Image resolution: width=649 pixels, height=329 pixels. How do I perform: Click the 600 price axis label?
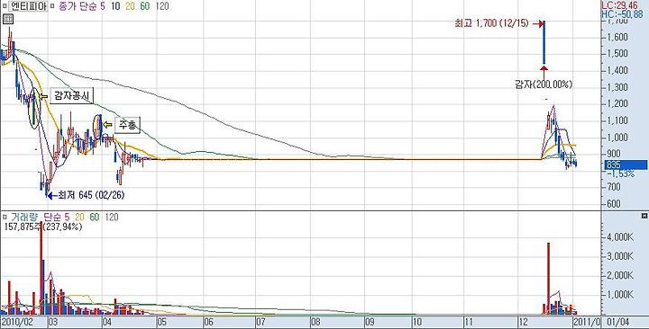tap(614, 203)
